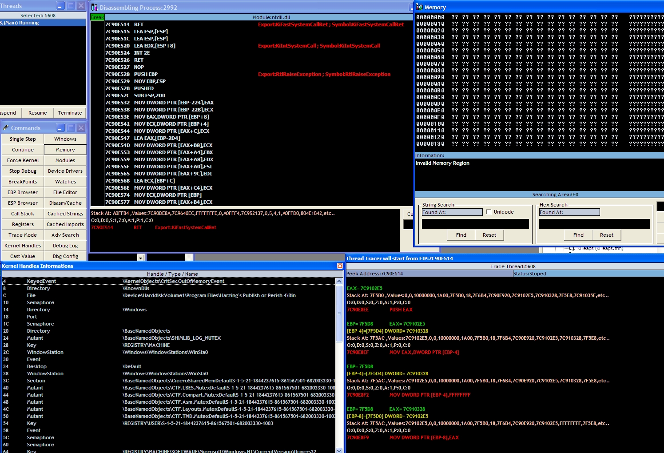Toggle Trace Mode
The width and height of the screenshot is (664, 453).
[x=22, y=235]
